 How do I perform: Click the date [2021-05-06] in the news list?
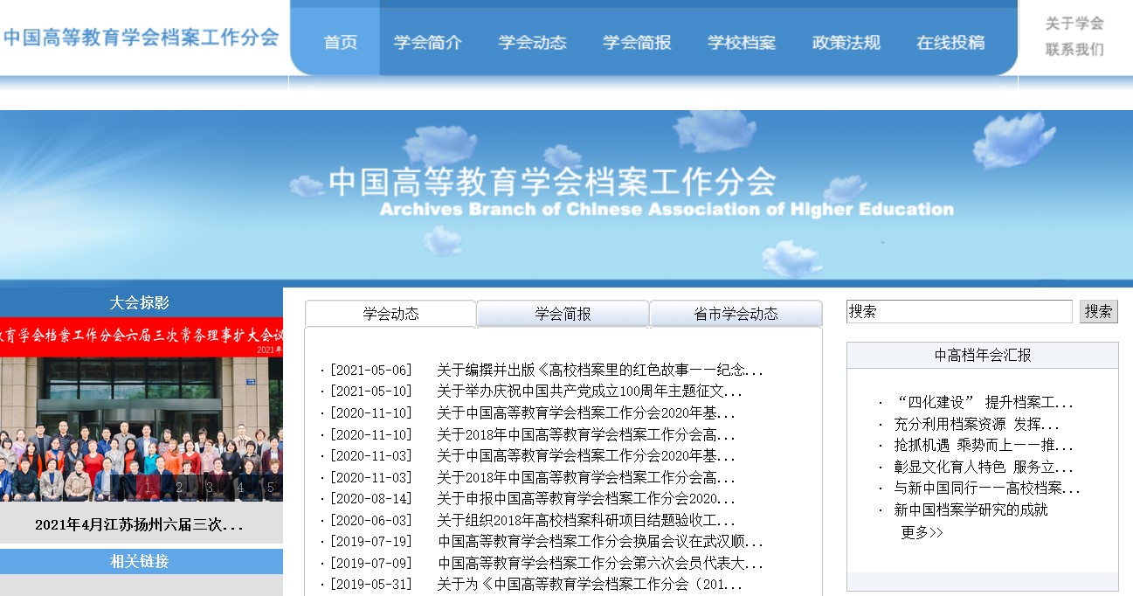point(370,371)
